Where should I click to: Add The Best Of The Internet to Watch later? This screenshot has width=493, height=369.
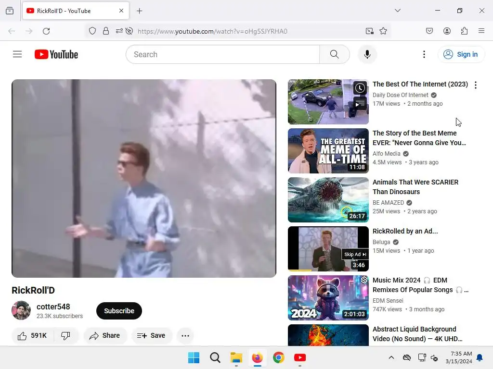(x=360, y=88)
